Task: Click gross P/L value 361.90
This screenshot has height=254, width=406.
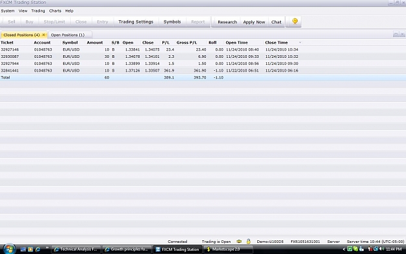Action: point(200,70)
